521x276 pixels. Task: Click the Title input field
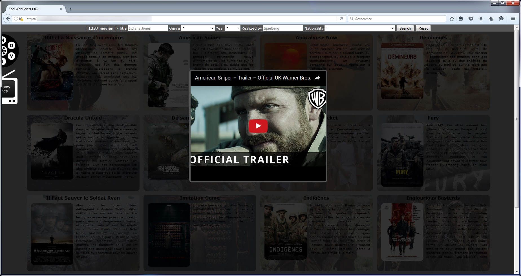(147, 28)
